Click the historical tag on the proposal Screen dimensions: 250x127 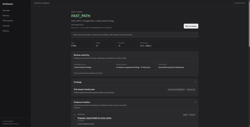192,115
